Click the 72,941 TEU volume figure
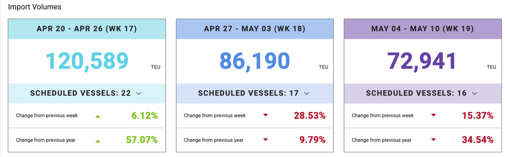505x157 pixels. [x=422, y=61]
